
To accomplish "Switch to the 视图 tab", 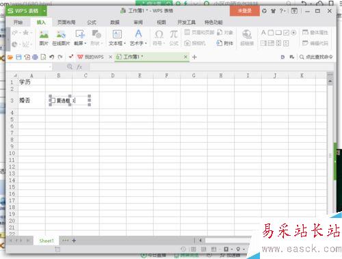I will (x=161, y=22).
